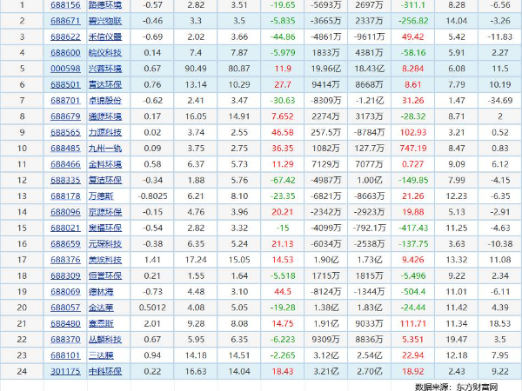Select the cell showing 0.5012
The width and height of the screenshot is (522, 391).
tap(152, 308)
